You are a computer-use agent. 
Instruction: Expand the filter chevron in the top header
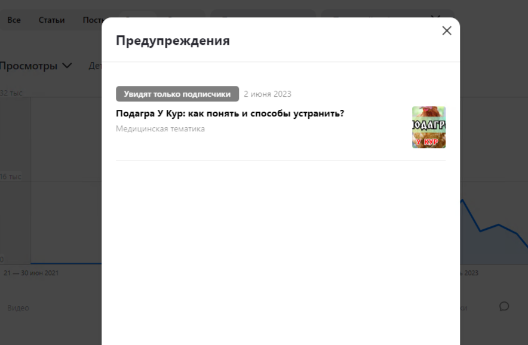pyautogui.click(x=435, y=17)
